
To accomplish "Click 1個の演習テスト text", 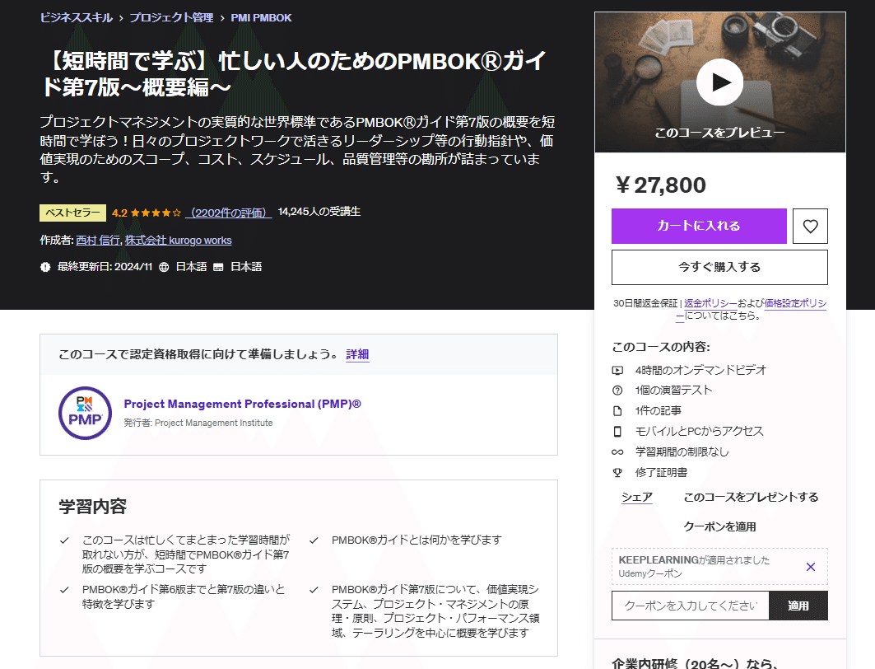I will (x=673, y=391).
